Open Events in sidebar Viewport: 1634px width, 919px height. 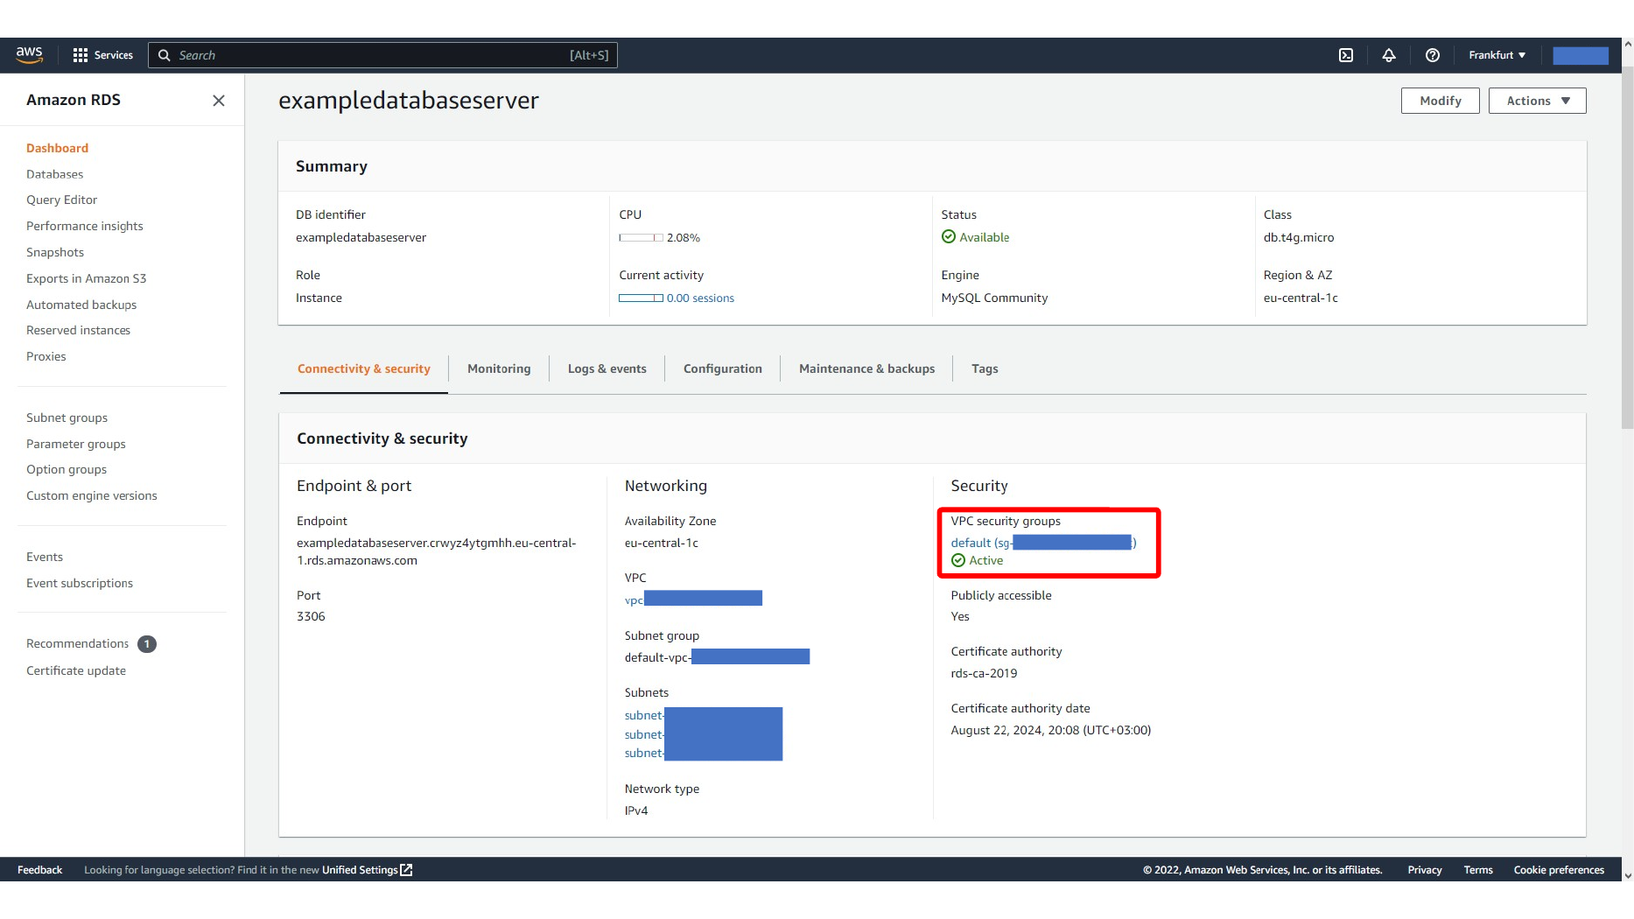(45, 557)
